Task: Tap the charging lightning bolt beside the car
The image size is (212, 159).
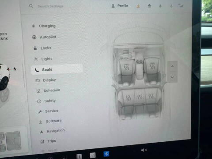Action: (15, 69)
